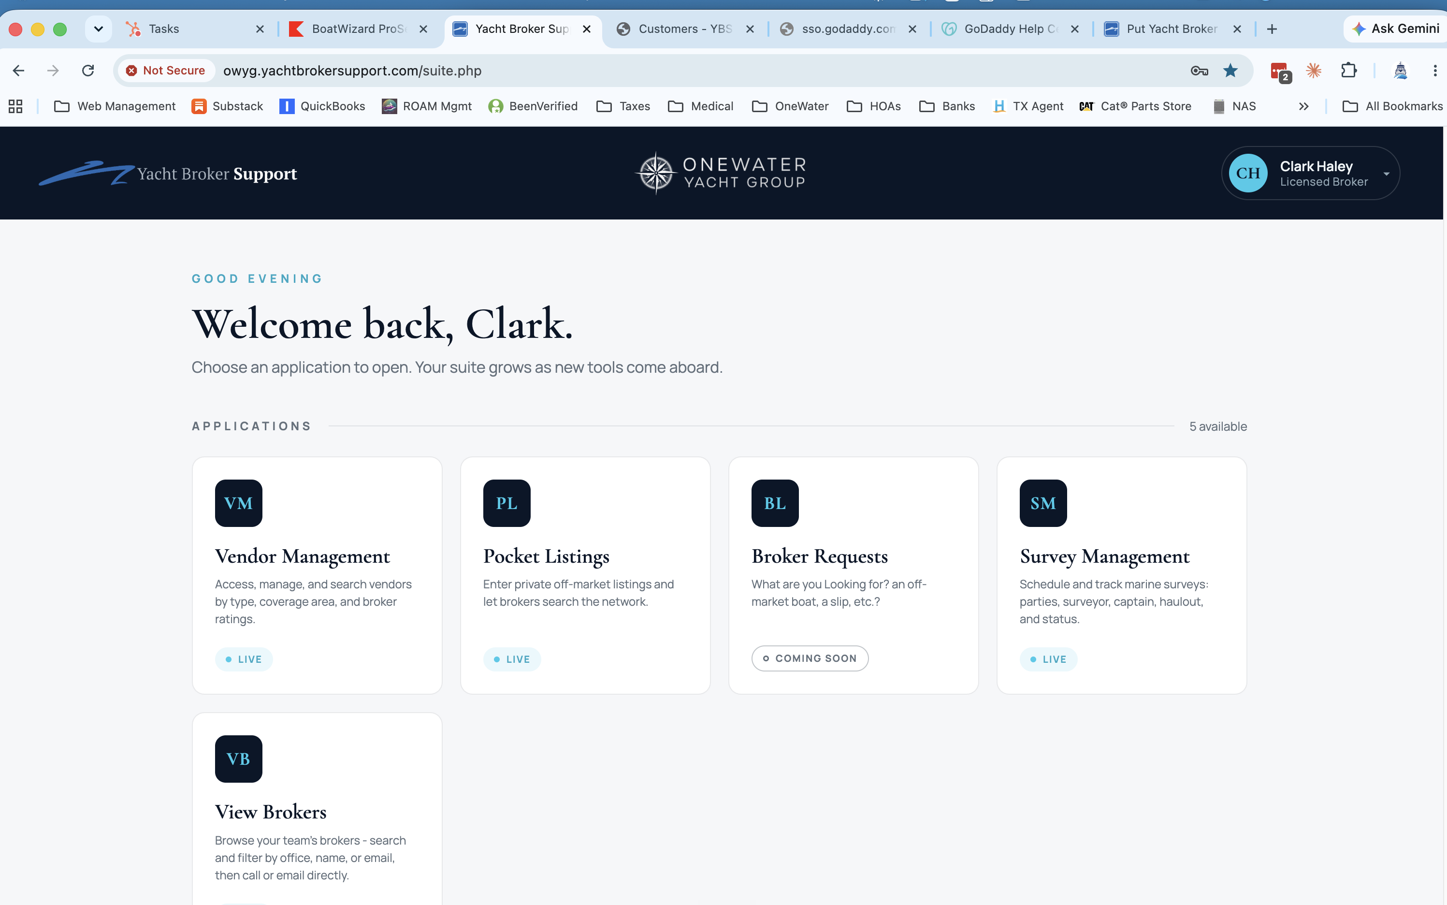Open the Vendor Management VM icon
Image resolution: width=1447 pixels, height=905 pixels.
coord(239,503)
